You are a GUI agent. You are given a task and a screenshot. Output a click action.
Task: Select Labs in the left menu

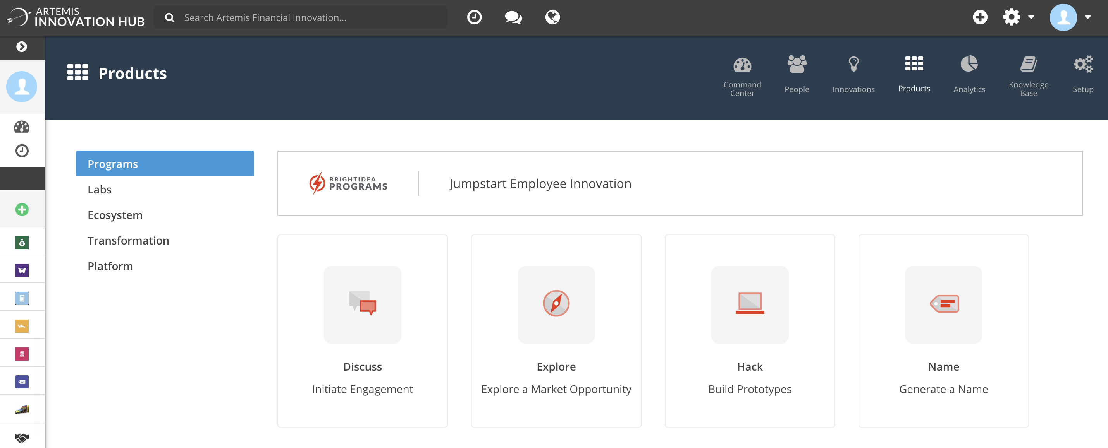point(99,190)
